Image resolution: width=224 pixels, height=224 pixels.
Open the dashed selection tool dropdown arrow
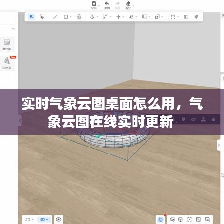click(178, 17)
